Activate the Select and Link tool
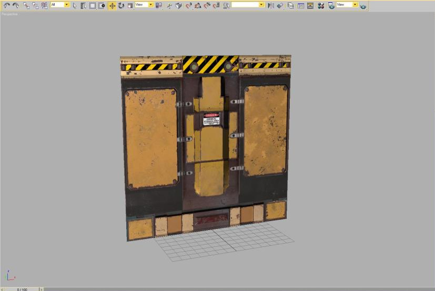 click(x=26, y=5)
